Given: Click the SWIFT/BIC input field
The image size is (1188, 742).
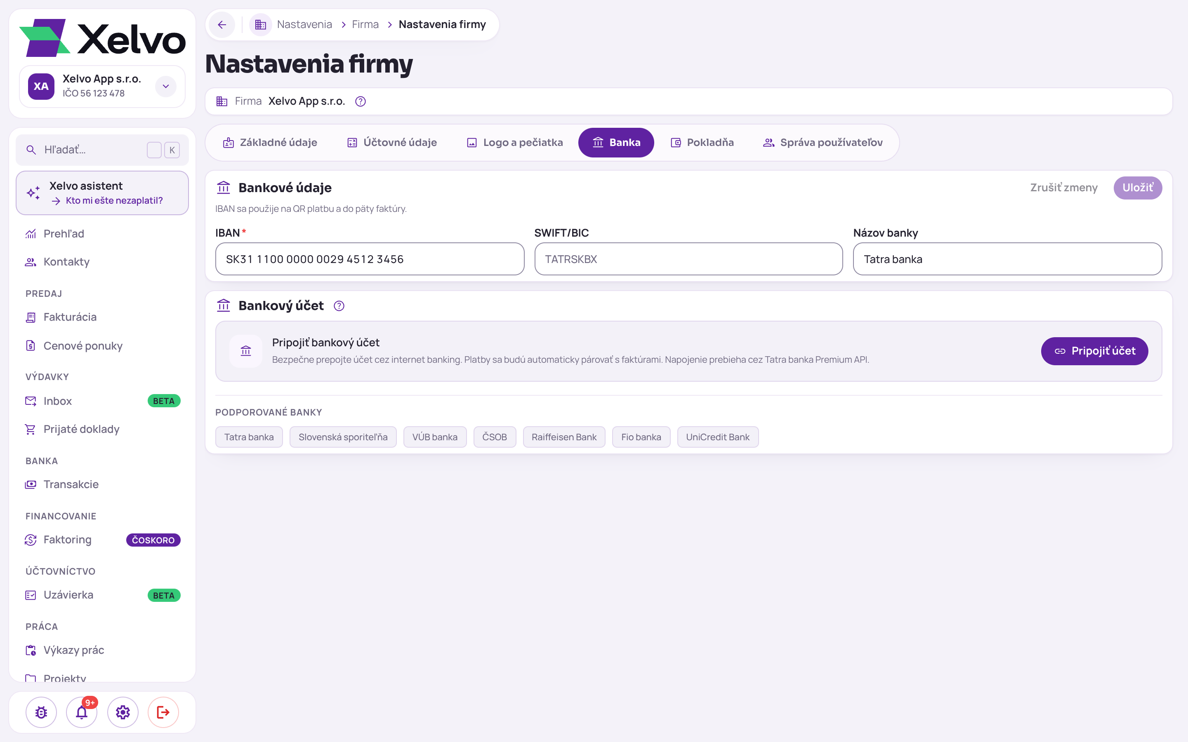Looking at the screenshot, I should (x=688, y=259).
